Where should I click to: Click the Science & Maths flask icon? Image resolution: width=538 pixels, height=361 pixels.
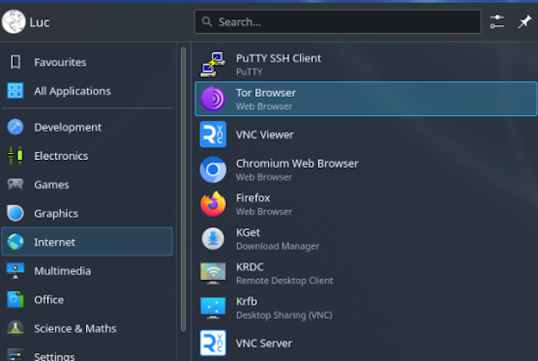coord(16,328)
